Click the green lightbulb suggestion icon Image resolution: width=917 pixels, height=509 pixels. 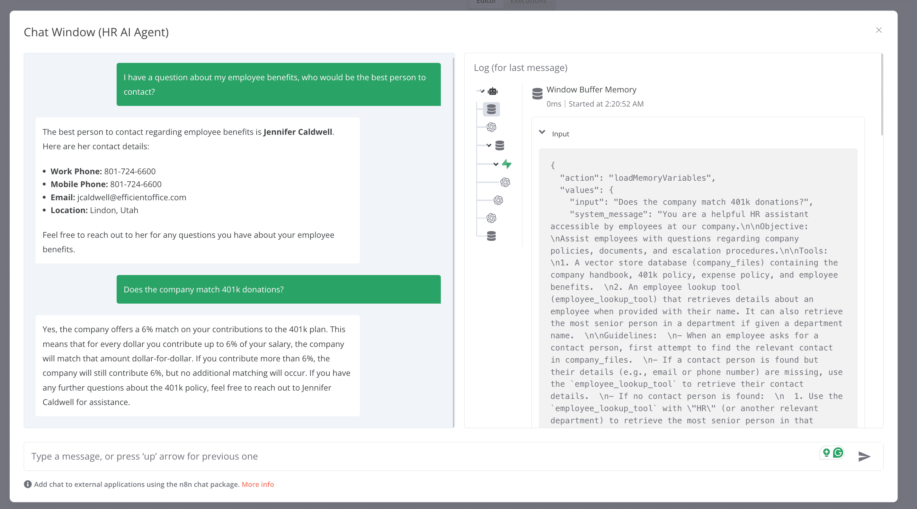pyautogui.click(x=826, y=453)
